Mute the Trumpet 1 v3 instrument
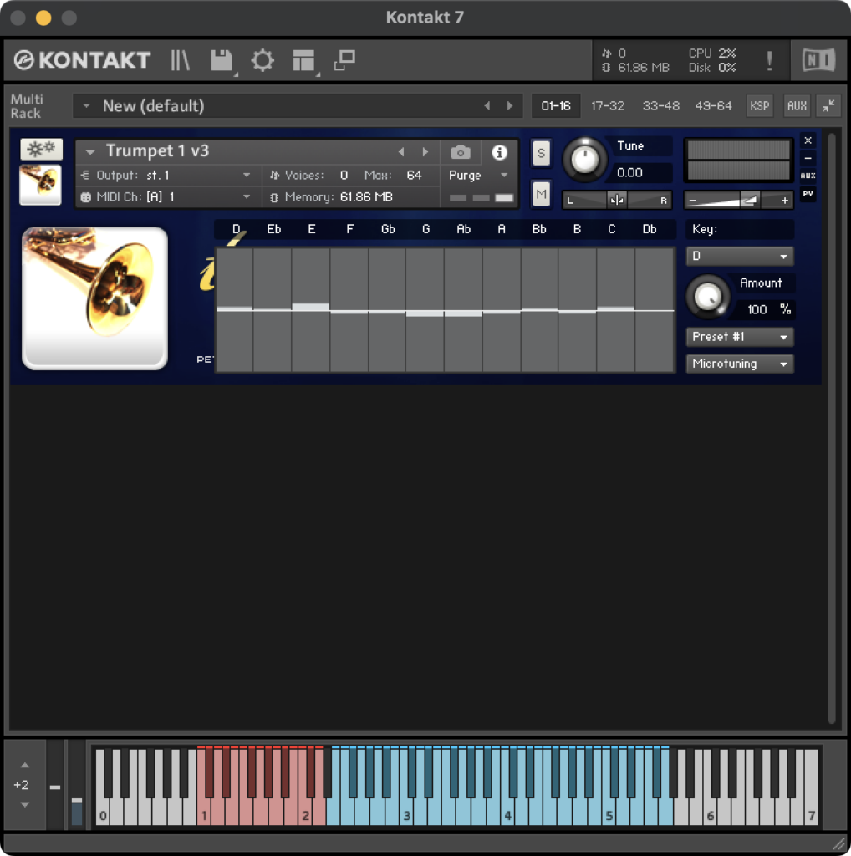 click(540, 194)
